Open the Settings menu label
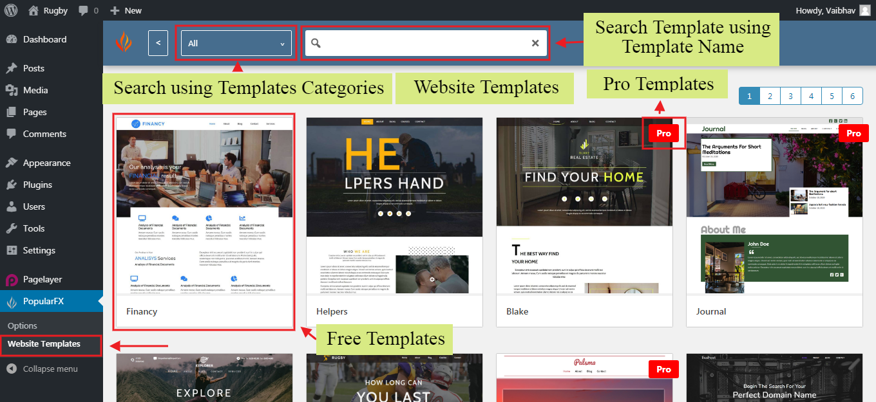This screenshot has width=876, height=402. coord(39,250)
